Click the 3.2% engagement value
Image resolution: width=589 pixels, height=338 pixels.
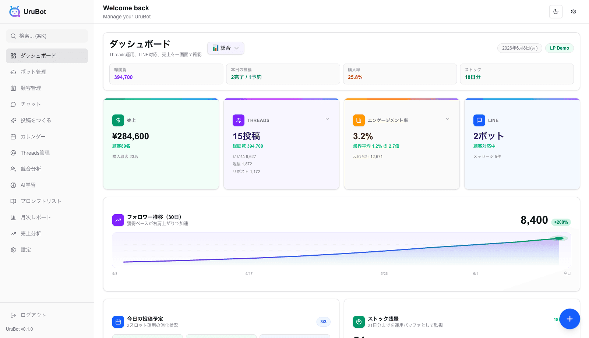click(x=363, y=136)
